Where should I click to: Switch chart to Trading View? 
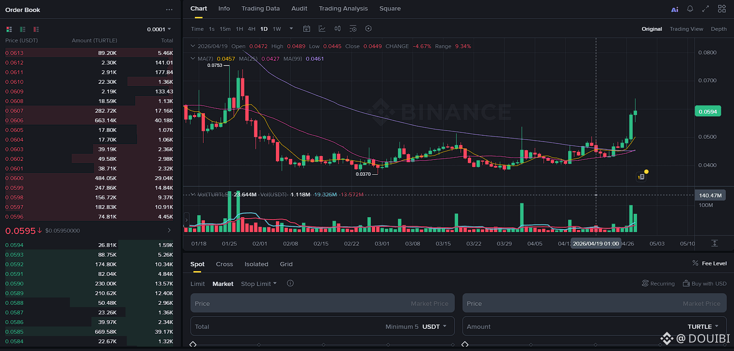click(x=686, y=29)
